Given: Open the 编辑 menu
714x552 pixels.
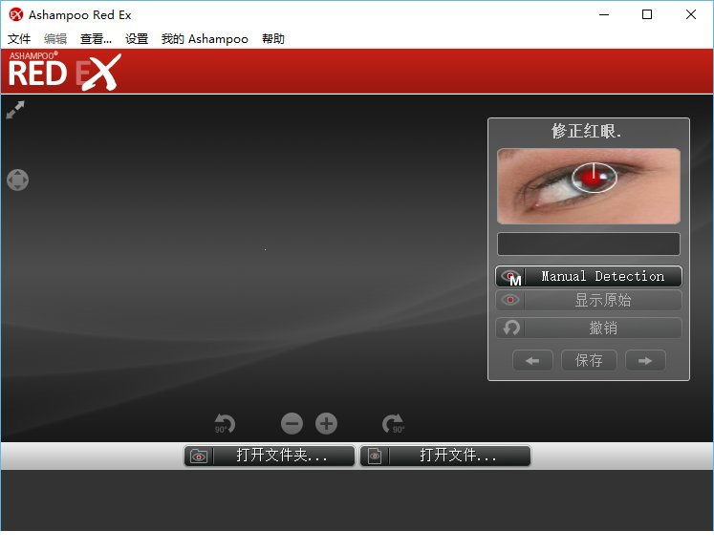Looking at the screenshot, I should click(x=55, y=39).
